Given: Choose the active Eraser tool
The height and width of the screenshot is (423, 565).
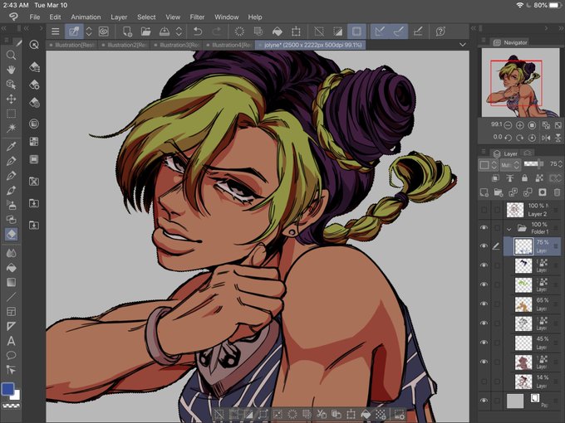Looking at the screenshot, I should (x=11, y=234).
